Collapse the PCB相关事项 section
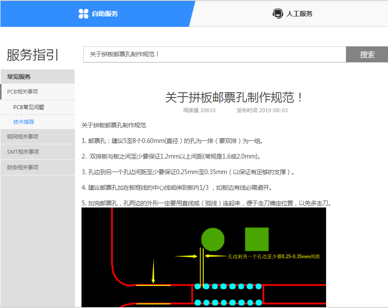388x308 pixels. [x=23, y=92]
